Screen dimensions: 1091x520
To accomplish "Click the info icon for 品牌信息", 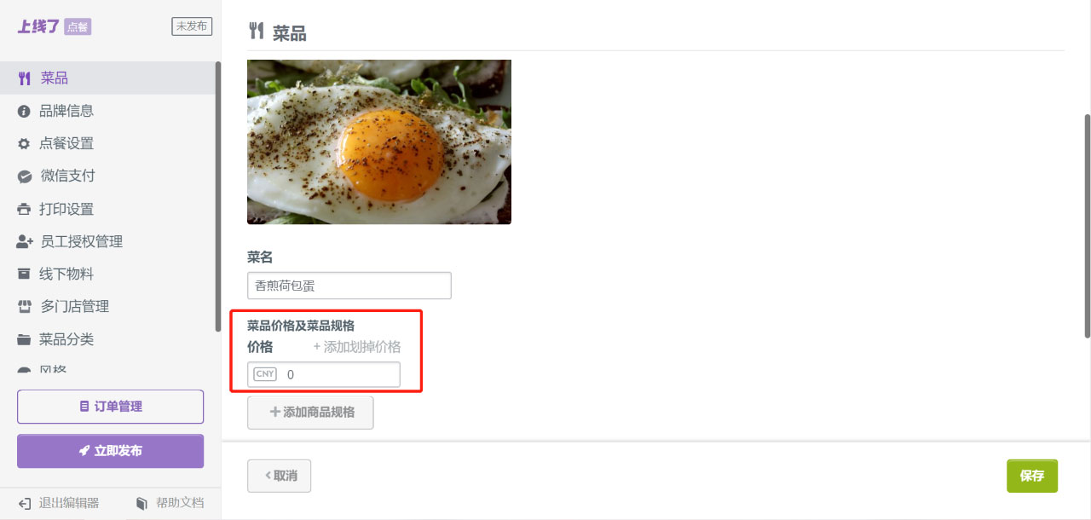I will point(24,111).
